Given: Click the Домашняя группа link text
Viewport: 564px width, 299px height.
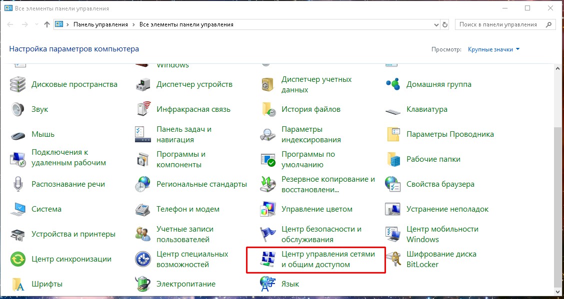Looking at the screenshot, I should [x=439, y=84].
